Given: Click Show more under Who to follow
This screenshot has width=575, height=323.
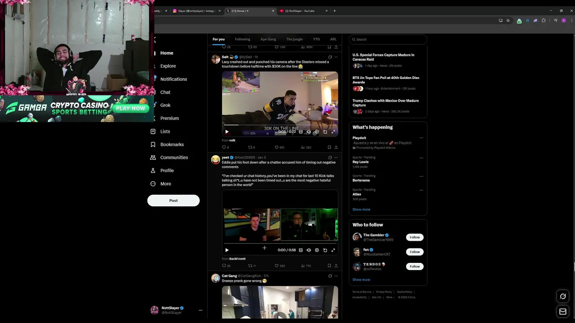Looking at the screenshot, I should pyautogui.click(x=361, y=279).
